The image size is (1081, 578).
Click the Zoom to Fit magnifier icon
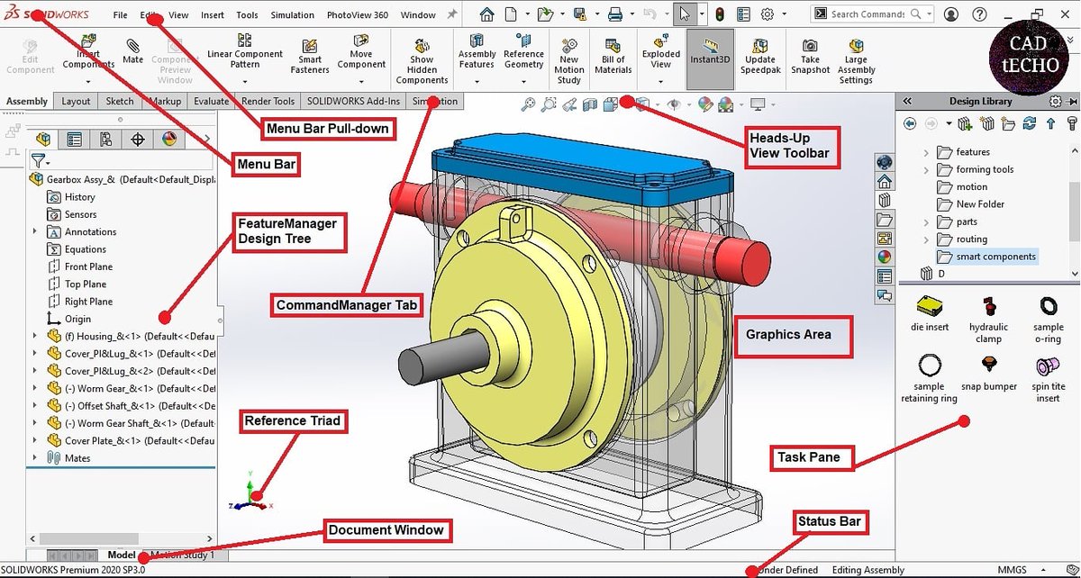(529, 104)
